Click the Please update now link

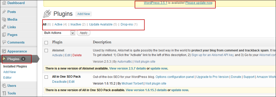[199, 3]
